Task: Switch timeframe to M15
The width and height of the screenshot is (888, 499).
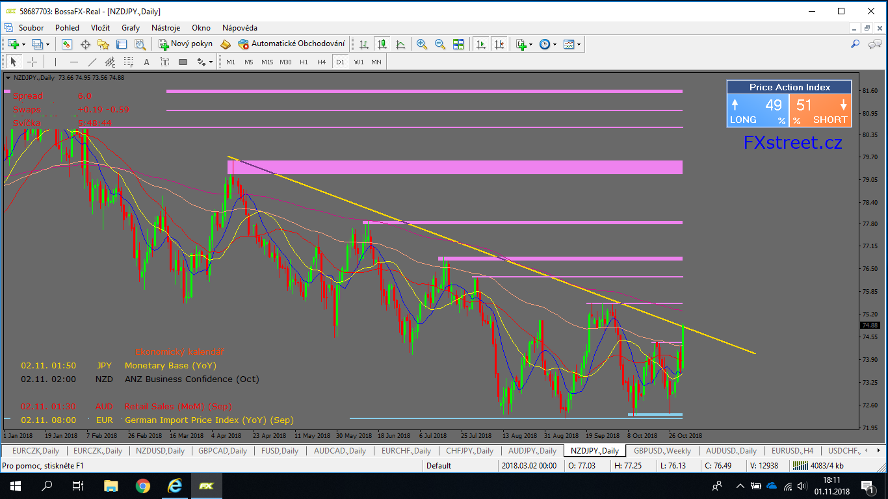Action: click(267, 62)
